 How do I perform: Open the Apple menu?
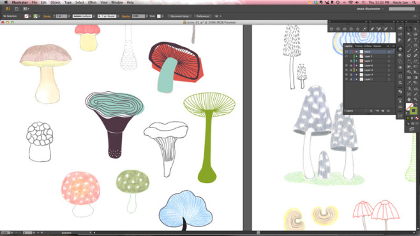tap(6, 3)
